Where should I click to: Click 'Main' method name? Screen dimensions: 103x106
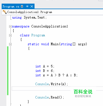click(55, 44)
